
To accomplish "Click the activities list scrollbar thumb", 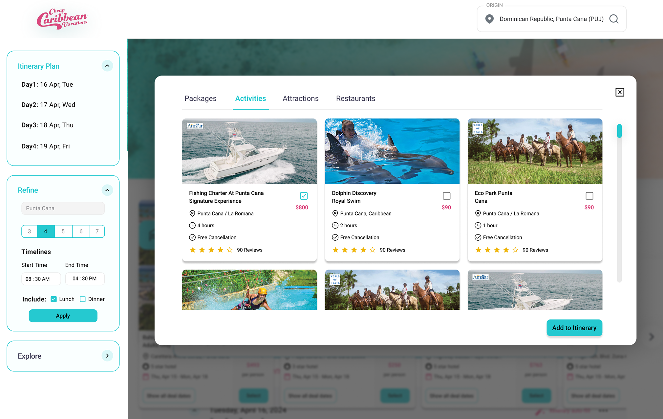I will 619,131.
